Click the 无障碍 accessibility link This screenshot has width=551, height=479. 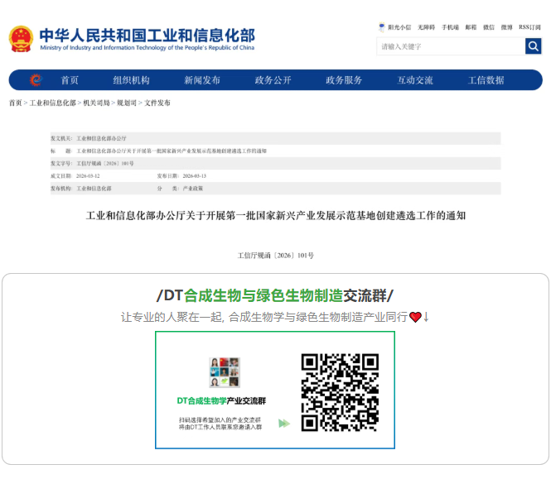coord(426,27)
